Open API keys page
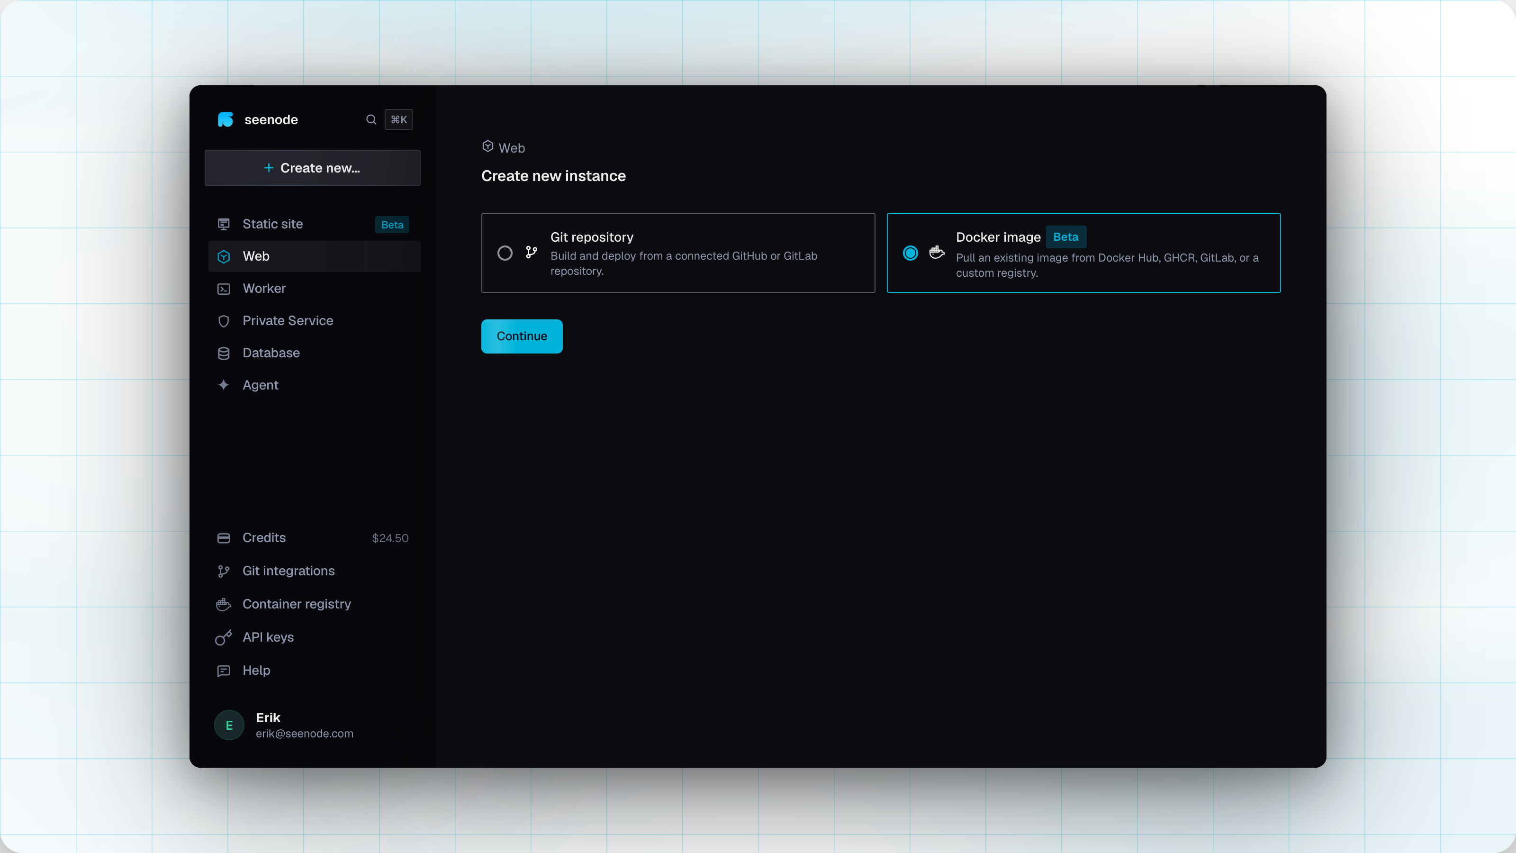Image resolution: width=1516 pixels, height=853 pixels. coord(314,637)
